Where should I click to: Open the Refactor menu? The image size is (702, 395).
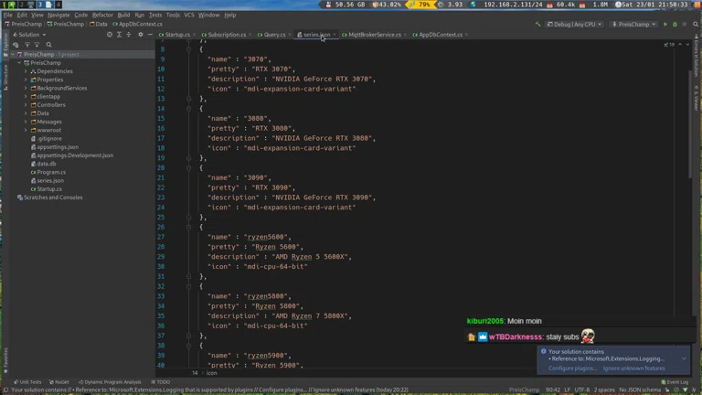(102, 15)
